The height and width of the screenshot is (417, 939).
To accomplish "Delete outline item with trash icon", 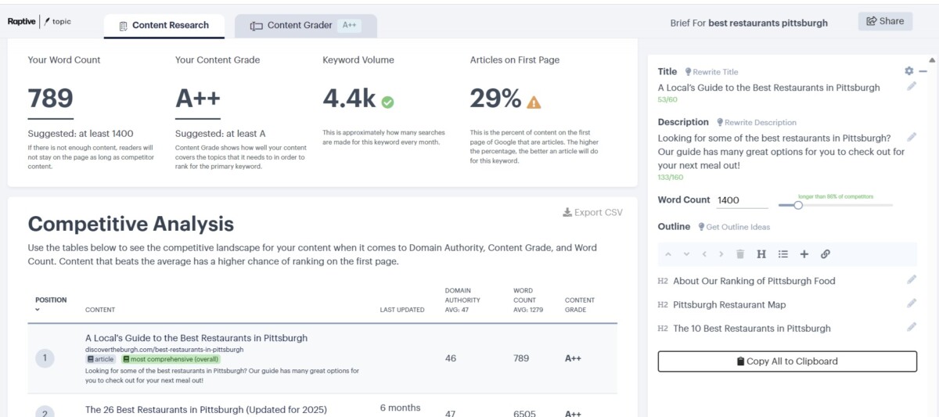I will (x=740, y=254).
